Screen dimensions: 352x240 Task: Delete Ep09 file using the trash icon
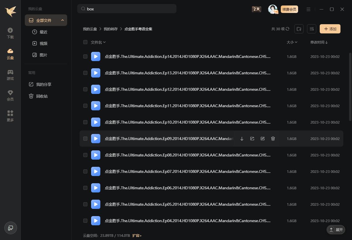point(273,139)
